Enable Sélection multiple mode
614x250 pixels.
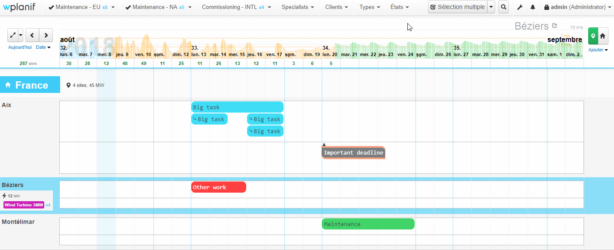click(457, 7)
